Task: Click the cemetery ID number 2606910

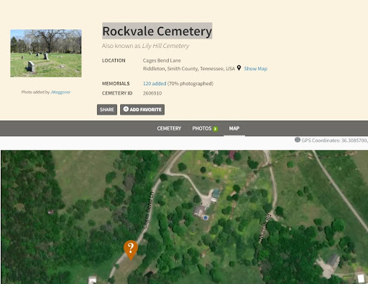Action: point(152,93)
